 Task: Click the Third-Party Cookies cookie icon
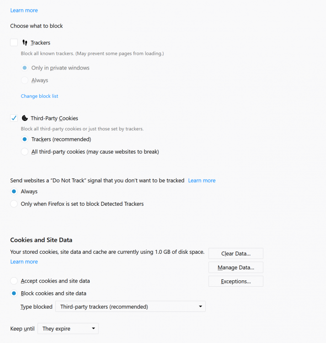click(25, 118)
